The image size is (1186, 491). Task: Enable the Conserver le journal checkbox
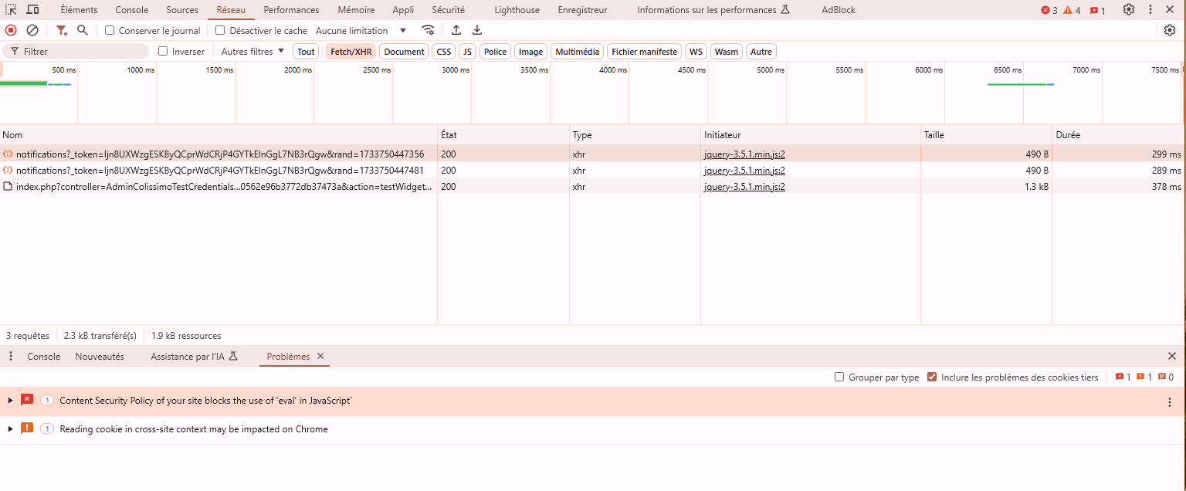pos(110,31)
